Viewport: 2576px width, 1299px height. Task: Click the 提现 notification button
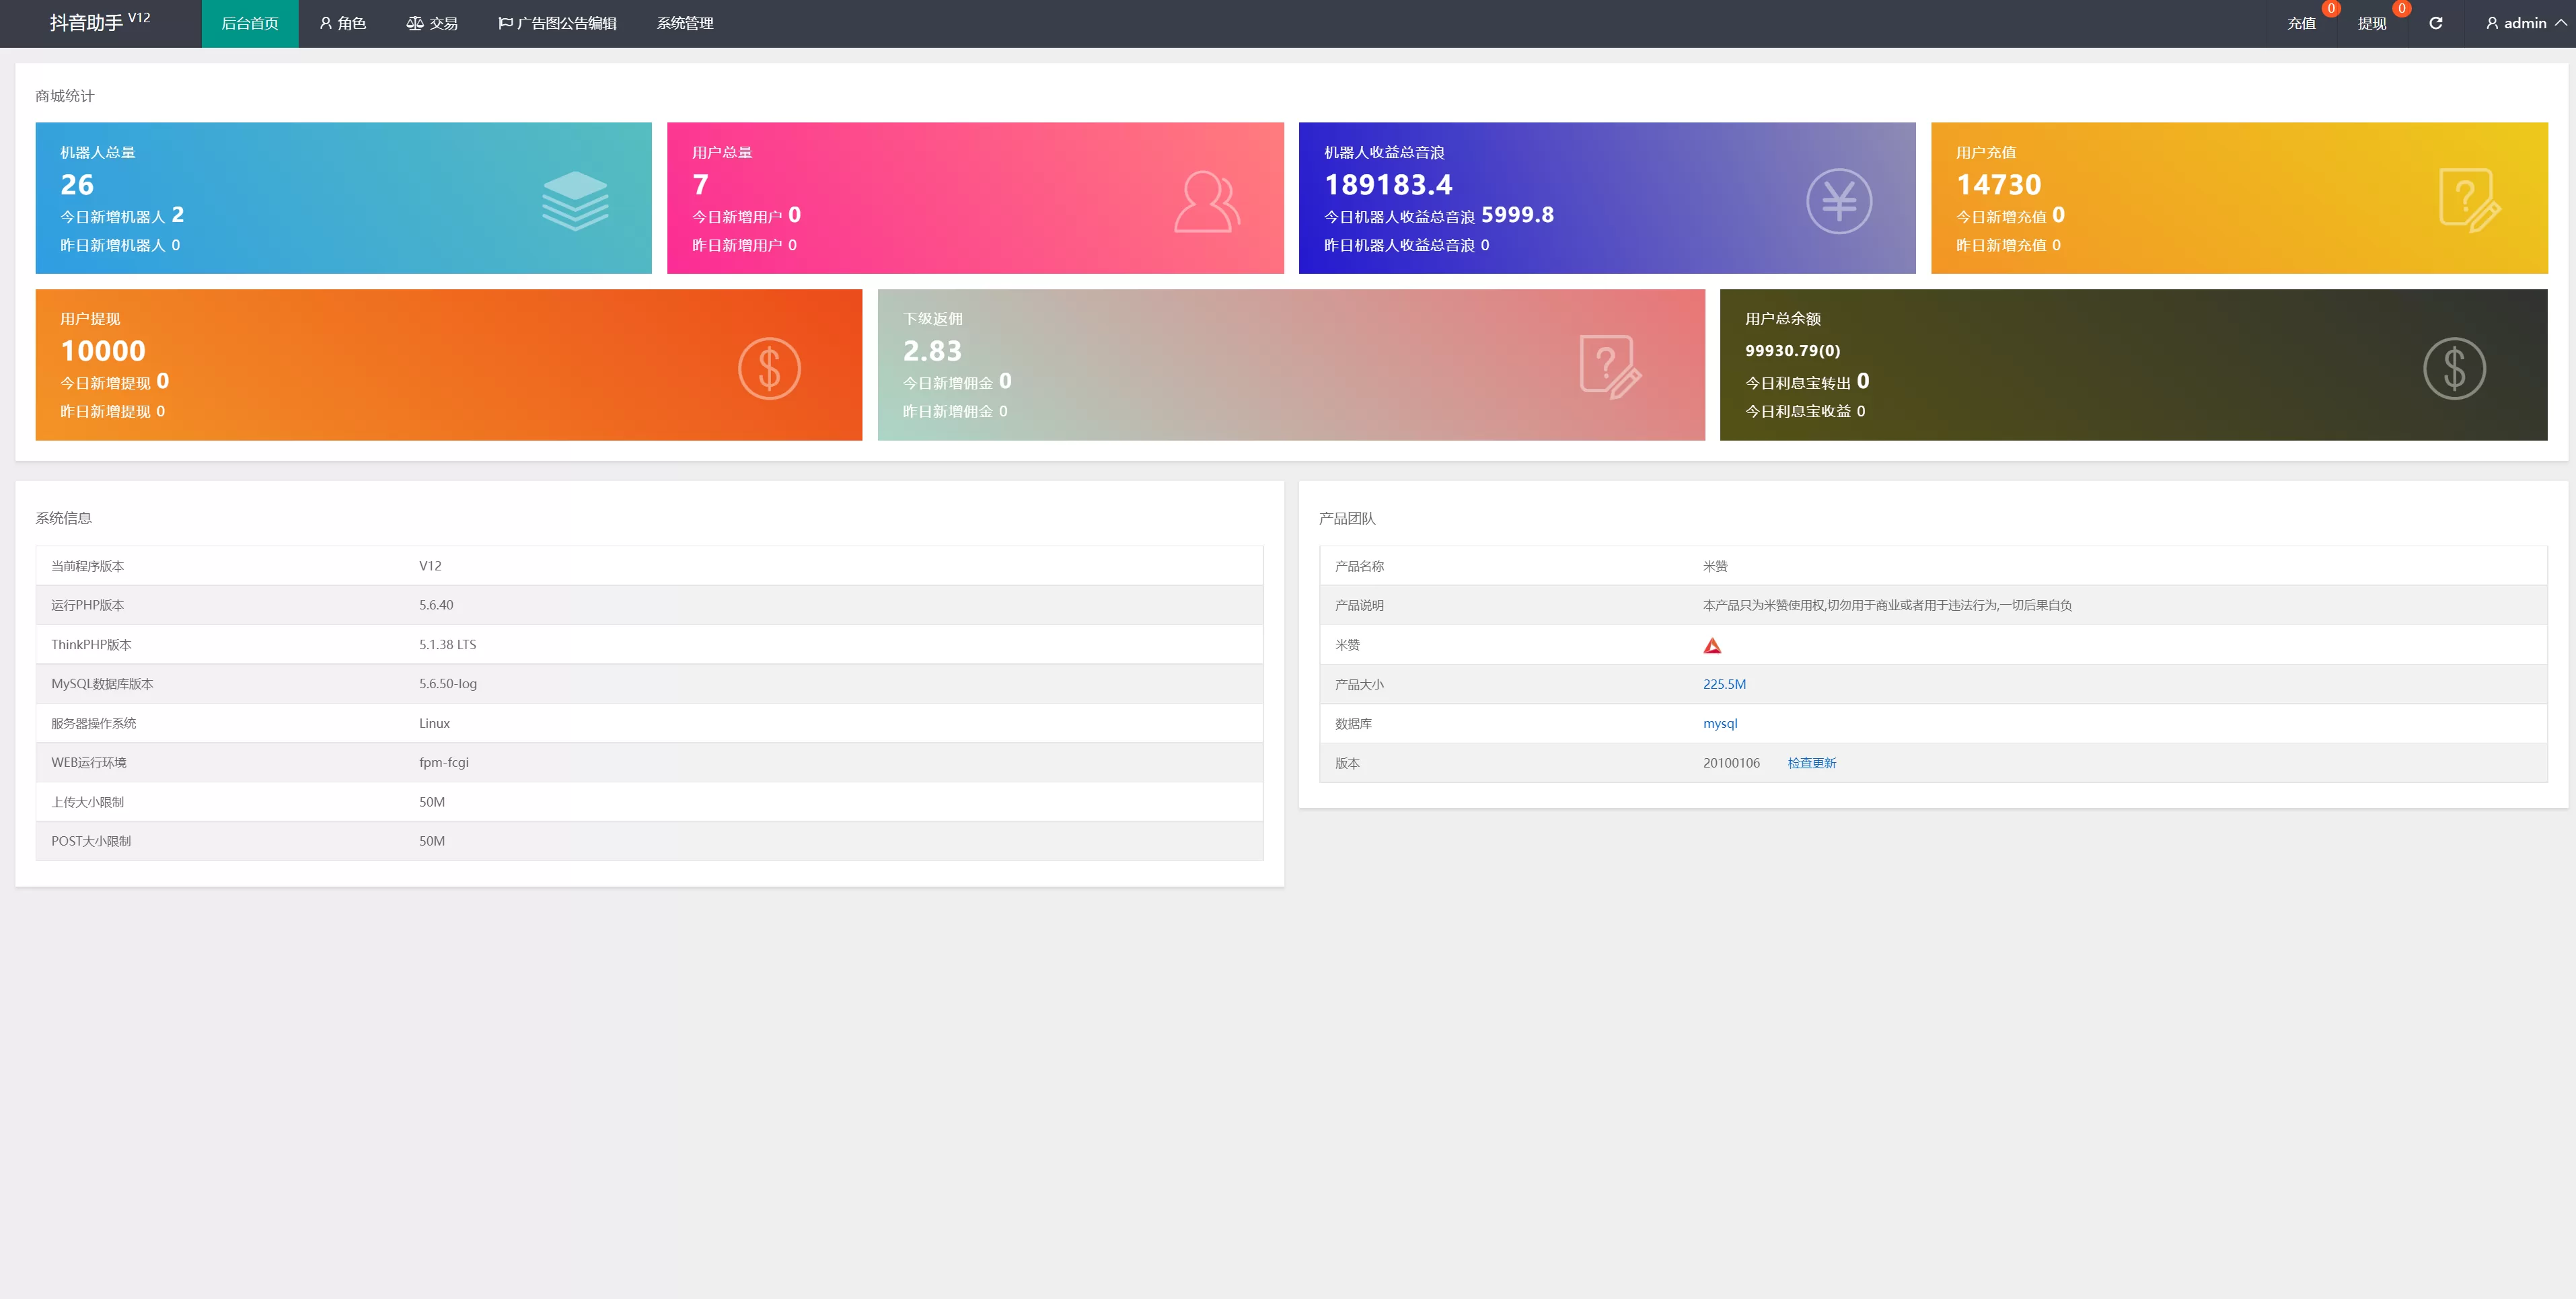click(2371, 23)
